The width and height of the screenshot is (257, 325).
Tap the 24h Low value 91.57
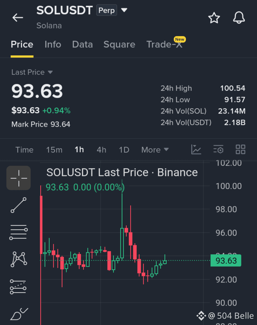point(235,100)
